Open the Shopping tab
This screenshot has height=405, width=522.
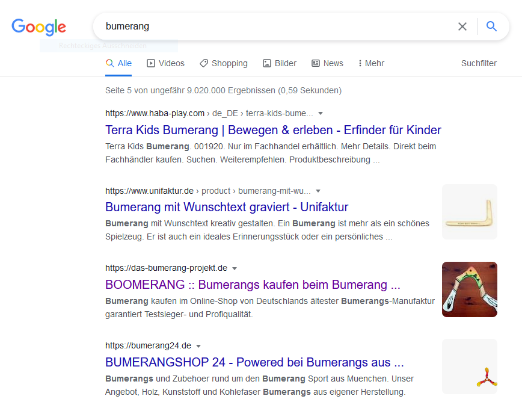coord(224,63)
